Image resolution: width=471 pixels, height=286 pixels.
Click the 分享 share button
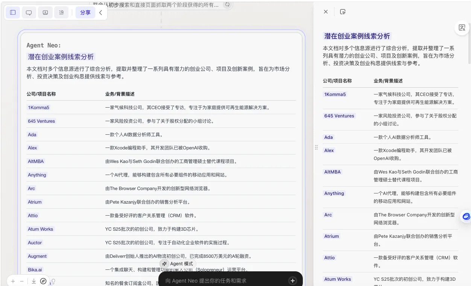[85, 12]
